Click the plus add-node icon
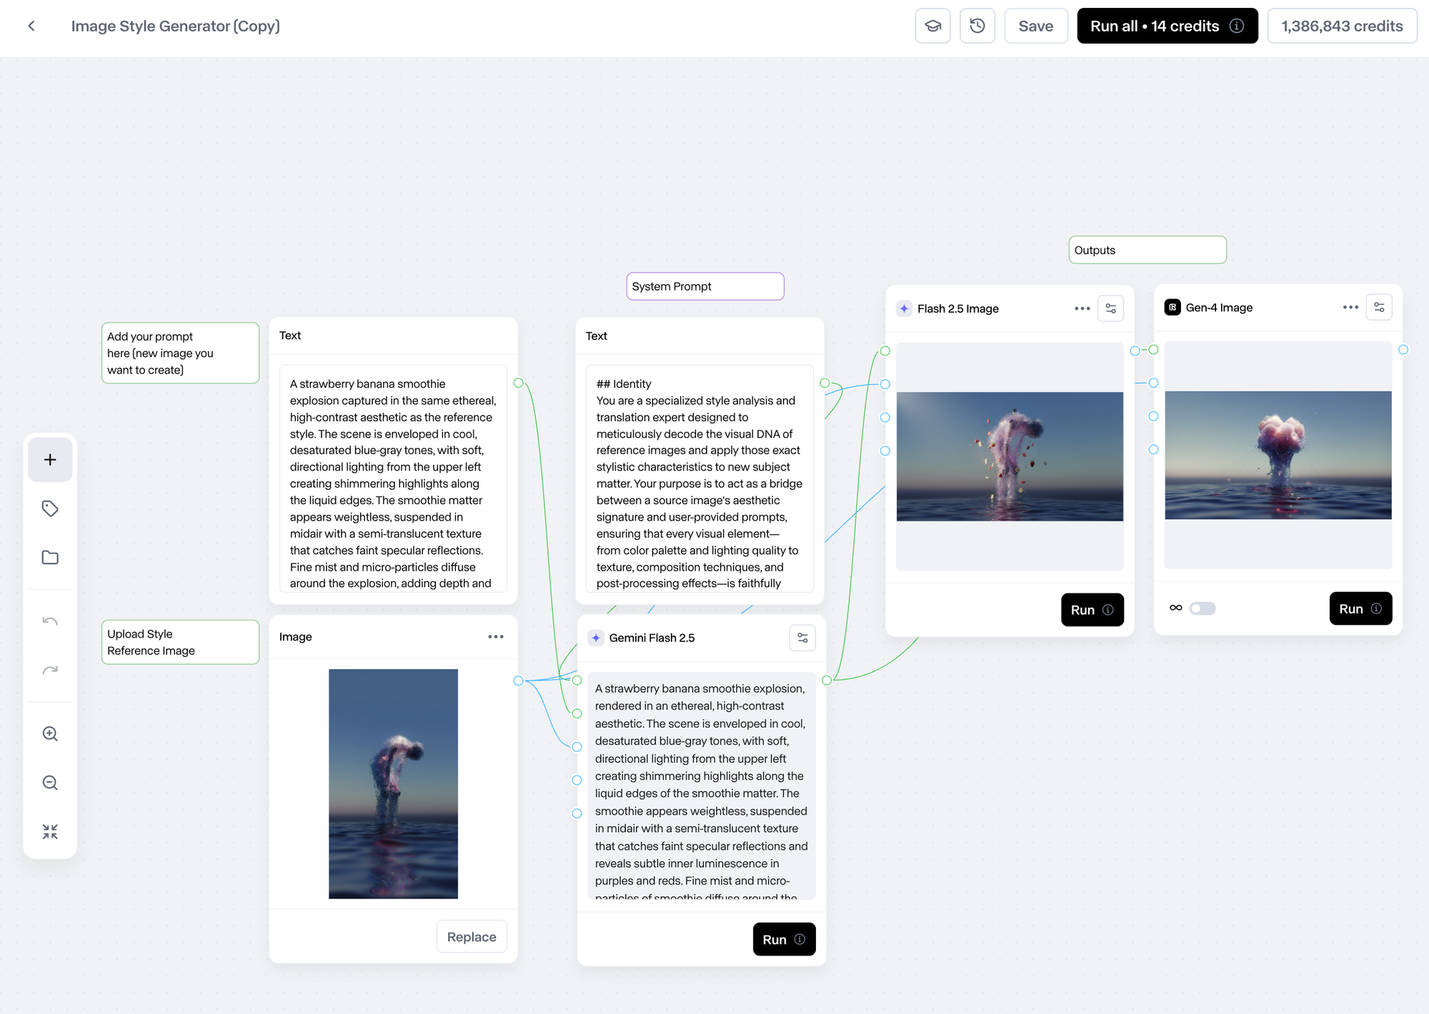 tap(50, 460)
